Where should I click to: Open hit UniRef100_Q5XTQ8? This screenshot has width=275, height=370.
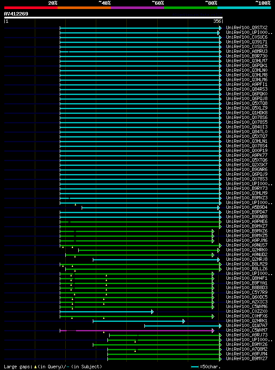click(x=247, y=104)
